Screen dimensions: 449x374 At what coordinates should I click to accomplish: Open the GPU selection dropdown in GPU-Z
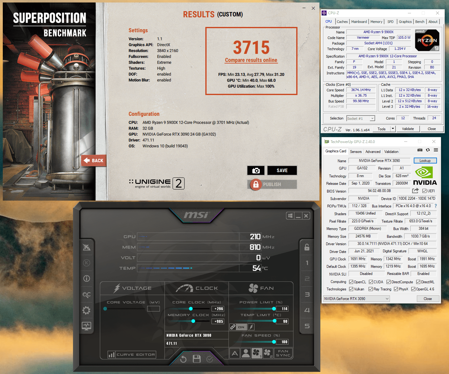click(356, 299)
